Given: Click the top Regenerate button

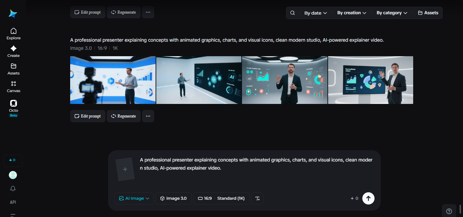Looking at the screenshot, I should tap(124, 12).
